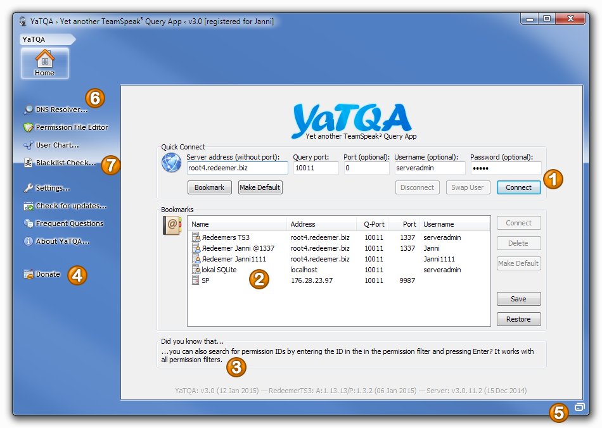The height and width of the screenshot is (428, 602).
Task: Click the Quick Connect globe icon
Action: point(171,163)
